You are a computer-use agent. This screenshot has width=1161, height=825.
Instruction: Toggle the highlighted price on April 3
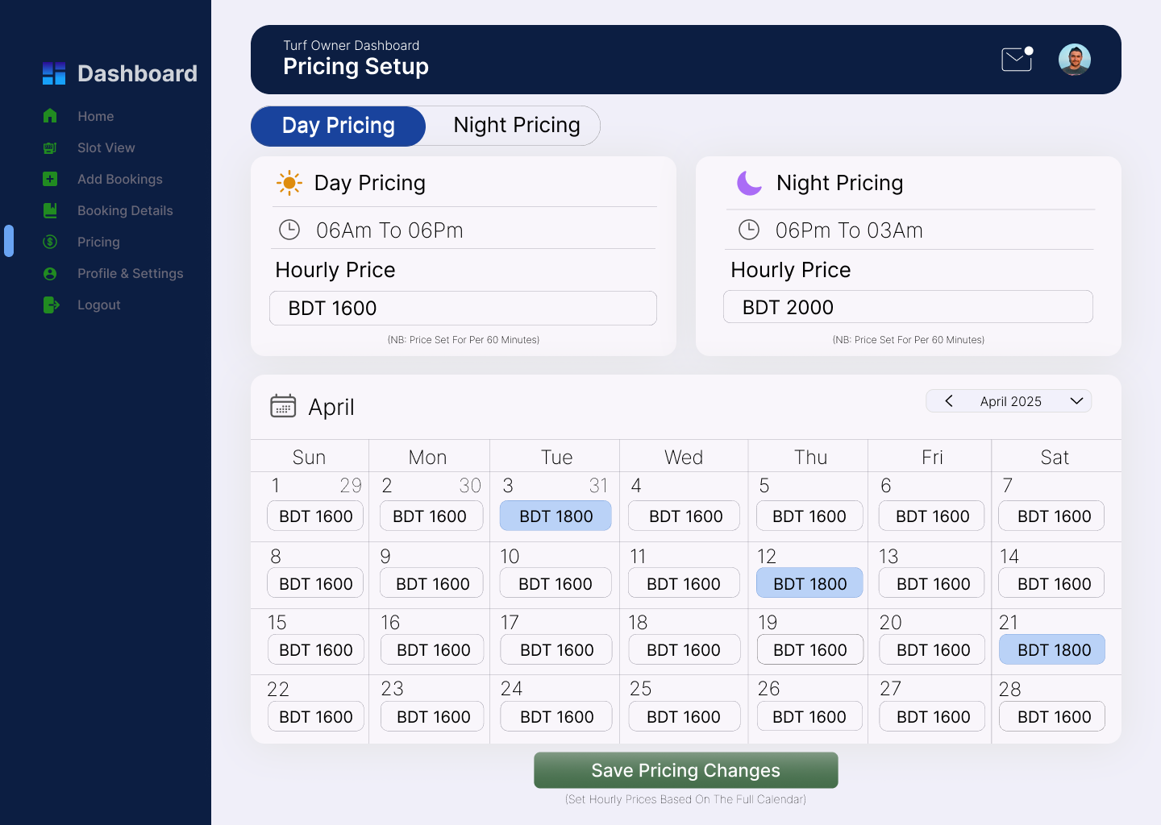pos(555,516)
